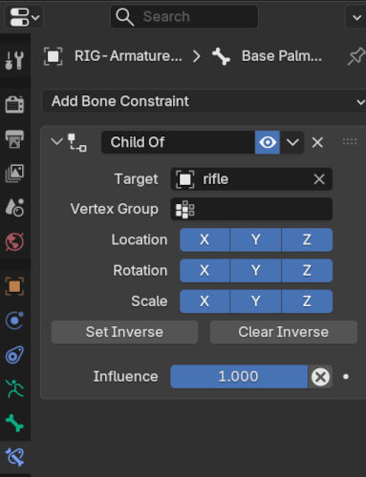The height and width of the screenshot is (477, 366).
Task: Delete the Child Of constraint
Action: [317, 142]
